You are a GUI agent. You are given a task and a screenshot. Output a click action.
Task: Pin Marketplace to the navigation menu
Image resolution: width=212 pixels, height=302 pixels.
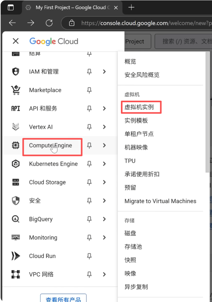pos(89,90)
